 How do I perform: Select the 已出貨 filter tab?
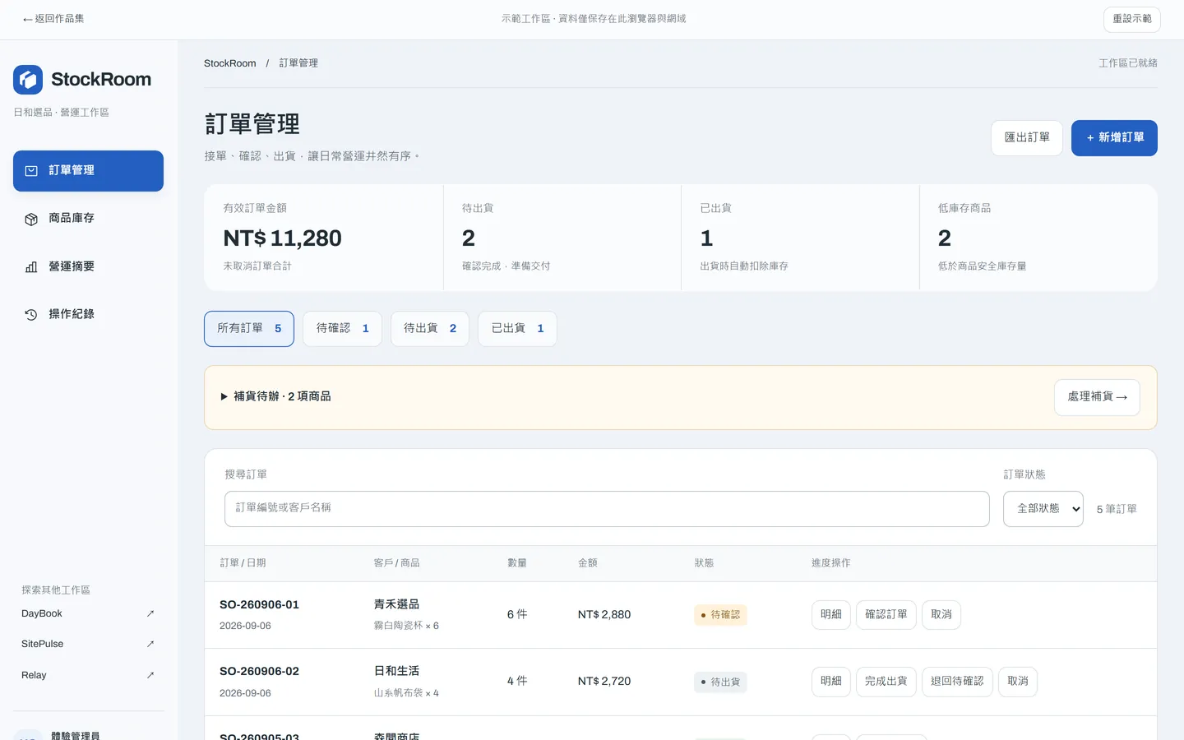517,329
